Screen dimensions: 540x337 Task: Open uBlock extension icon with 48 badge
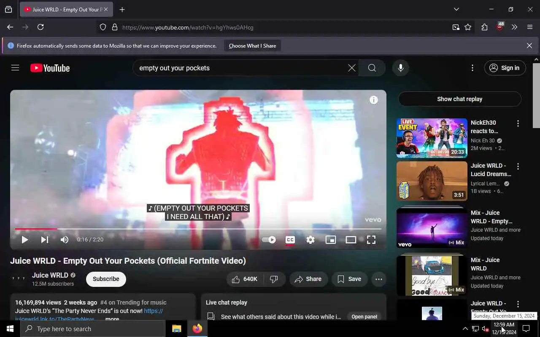point(499,27)
